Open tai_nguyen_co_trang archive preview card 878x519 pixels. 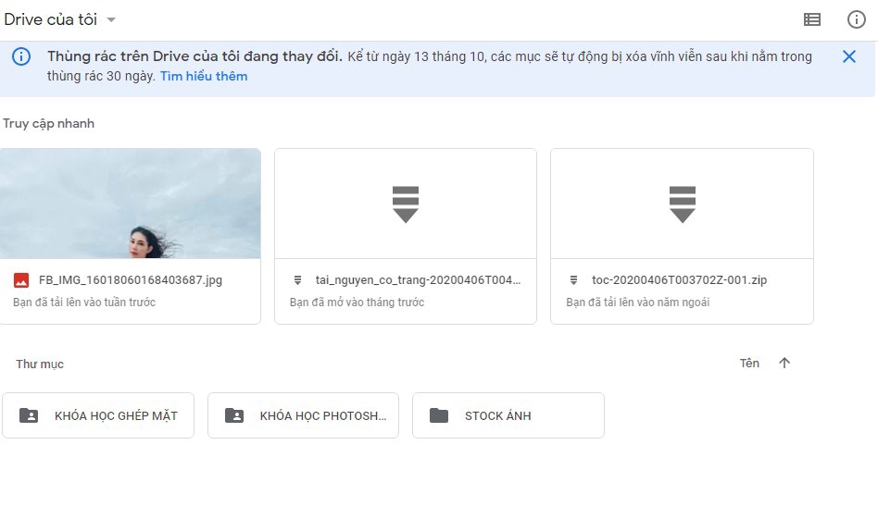[x=406, y=203]
